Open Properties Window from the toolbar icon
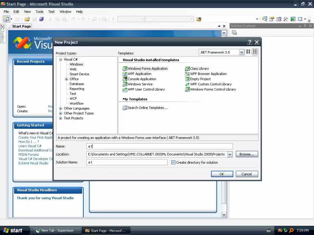This screenshot has width=314, height=235. [272, 19]
